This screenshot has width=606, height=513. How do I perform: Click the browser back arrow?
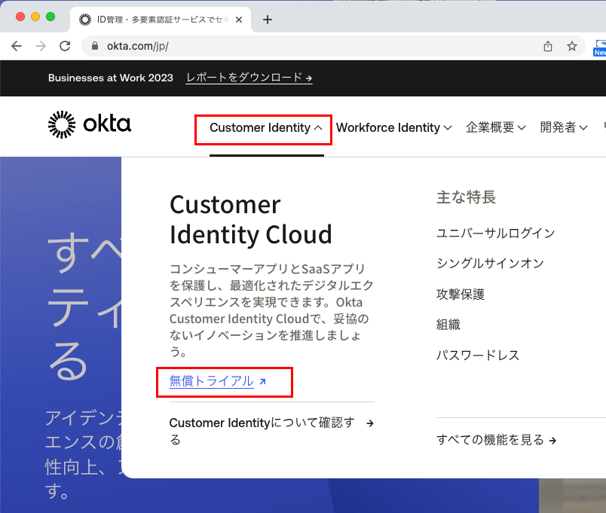pyautogui.click(x=17, y=46)
